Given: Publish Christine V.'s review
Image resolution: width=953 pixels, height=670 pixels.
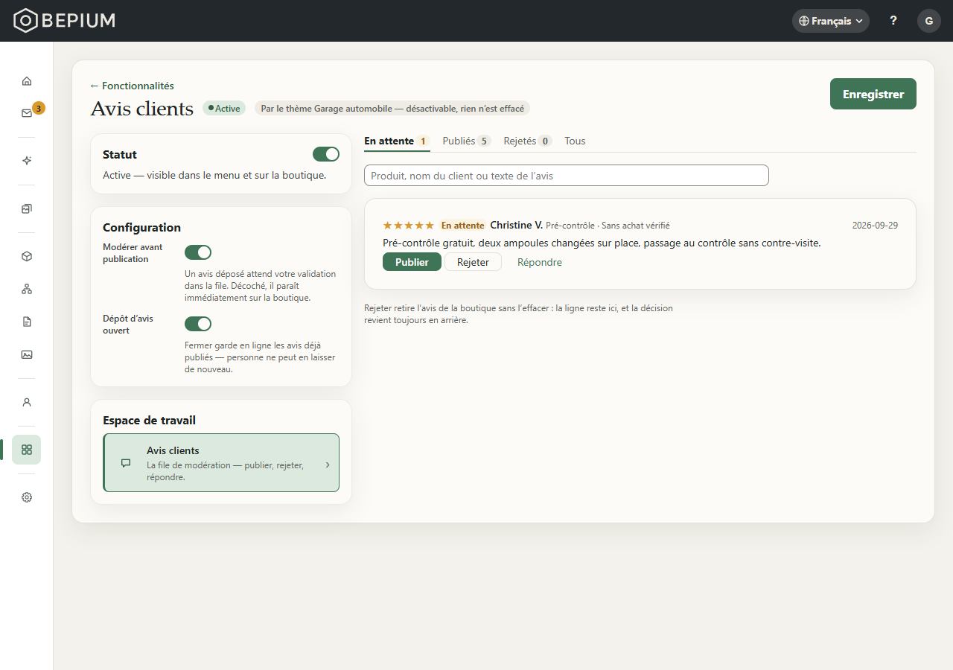Looking at the screenshot, I should (412, 262).
